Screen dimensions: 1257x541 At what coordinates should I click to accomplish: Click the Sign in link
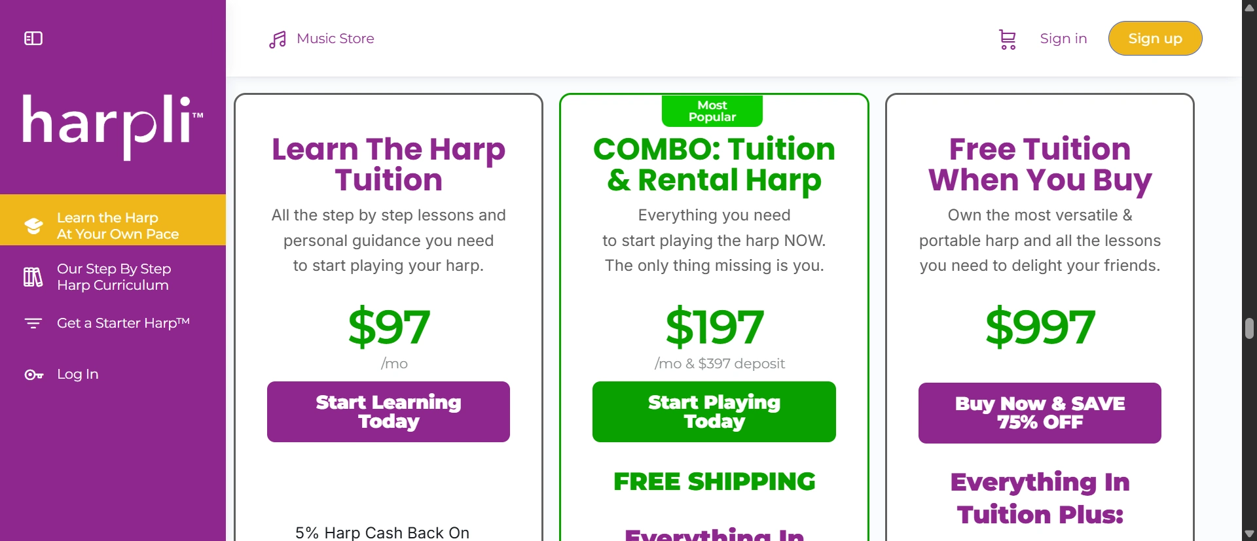tap(1063, 39)
